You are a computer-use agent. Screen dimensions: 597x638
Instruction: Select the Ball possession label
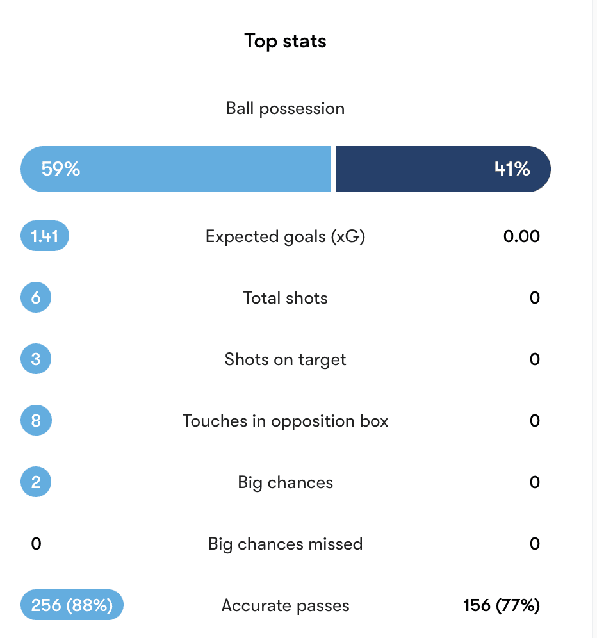(x=285, y=109)
